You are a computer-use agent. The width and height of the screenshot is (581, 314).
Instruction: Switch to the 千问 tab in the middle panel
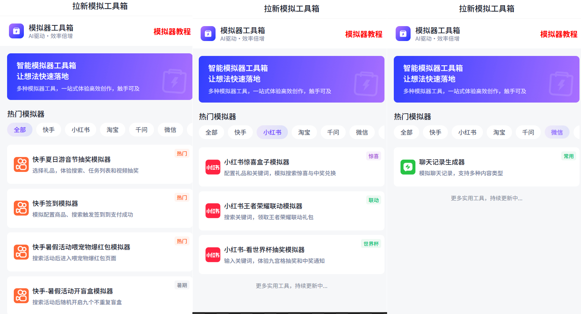pyautogui.click(x=333, y=132)
